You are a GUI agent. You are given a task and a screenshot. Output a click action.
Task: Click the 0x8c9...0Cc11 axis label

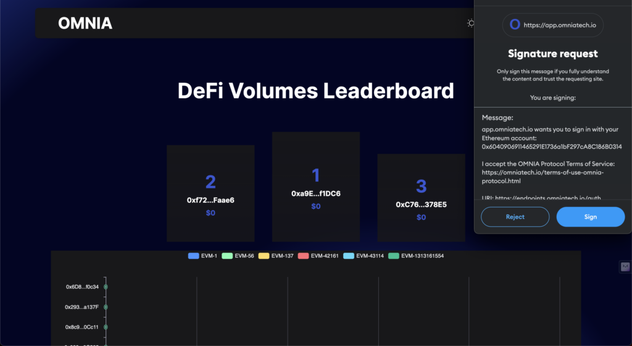click(82, 327)
